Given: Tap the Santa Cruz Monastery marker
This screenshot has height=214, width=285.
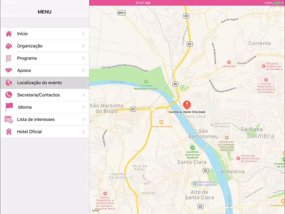Looking at the screenshot, I should coord(212,125).
